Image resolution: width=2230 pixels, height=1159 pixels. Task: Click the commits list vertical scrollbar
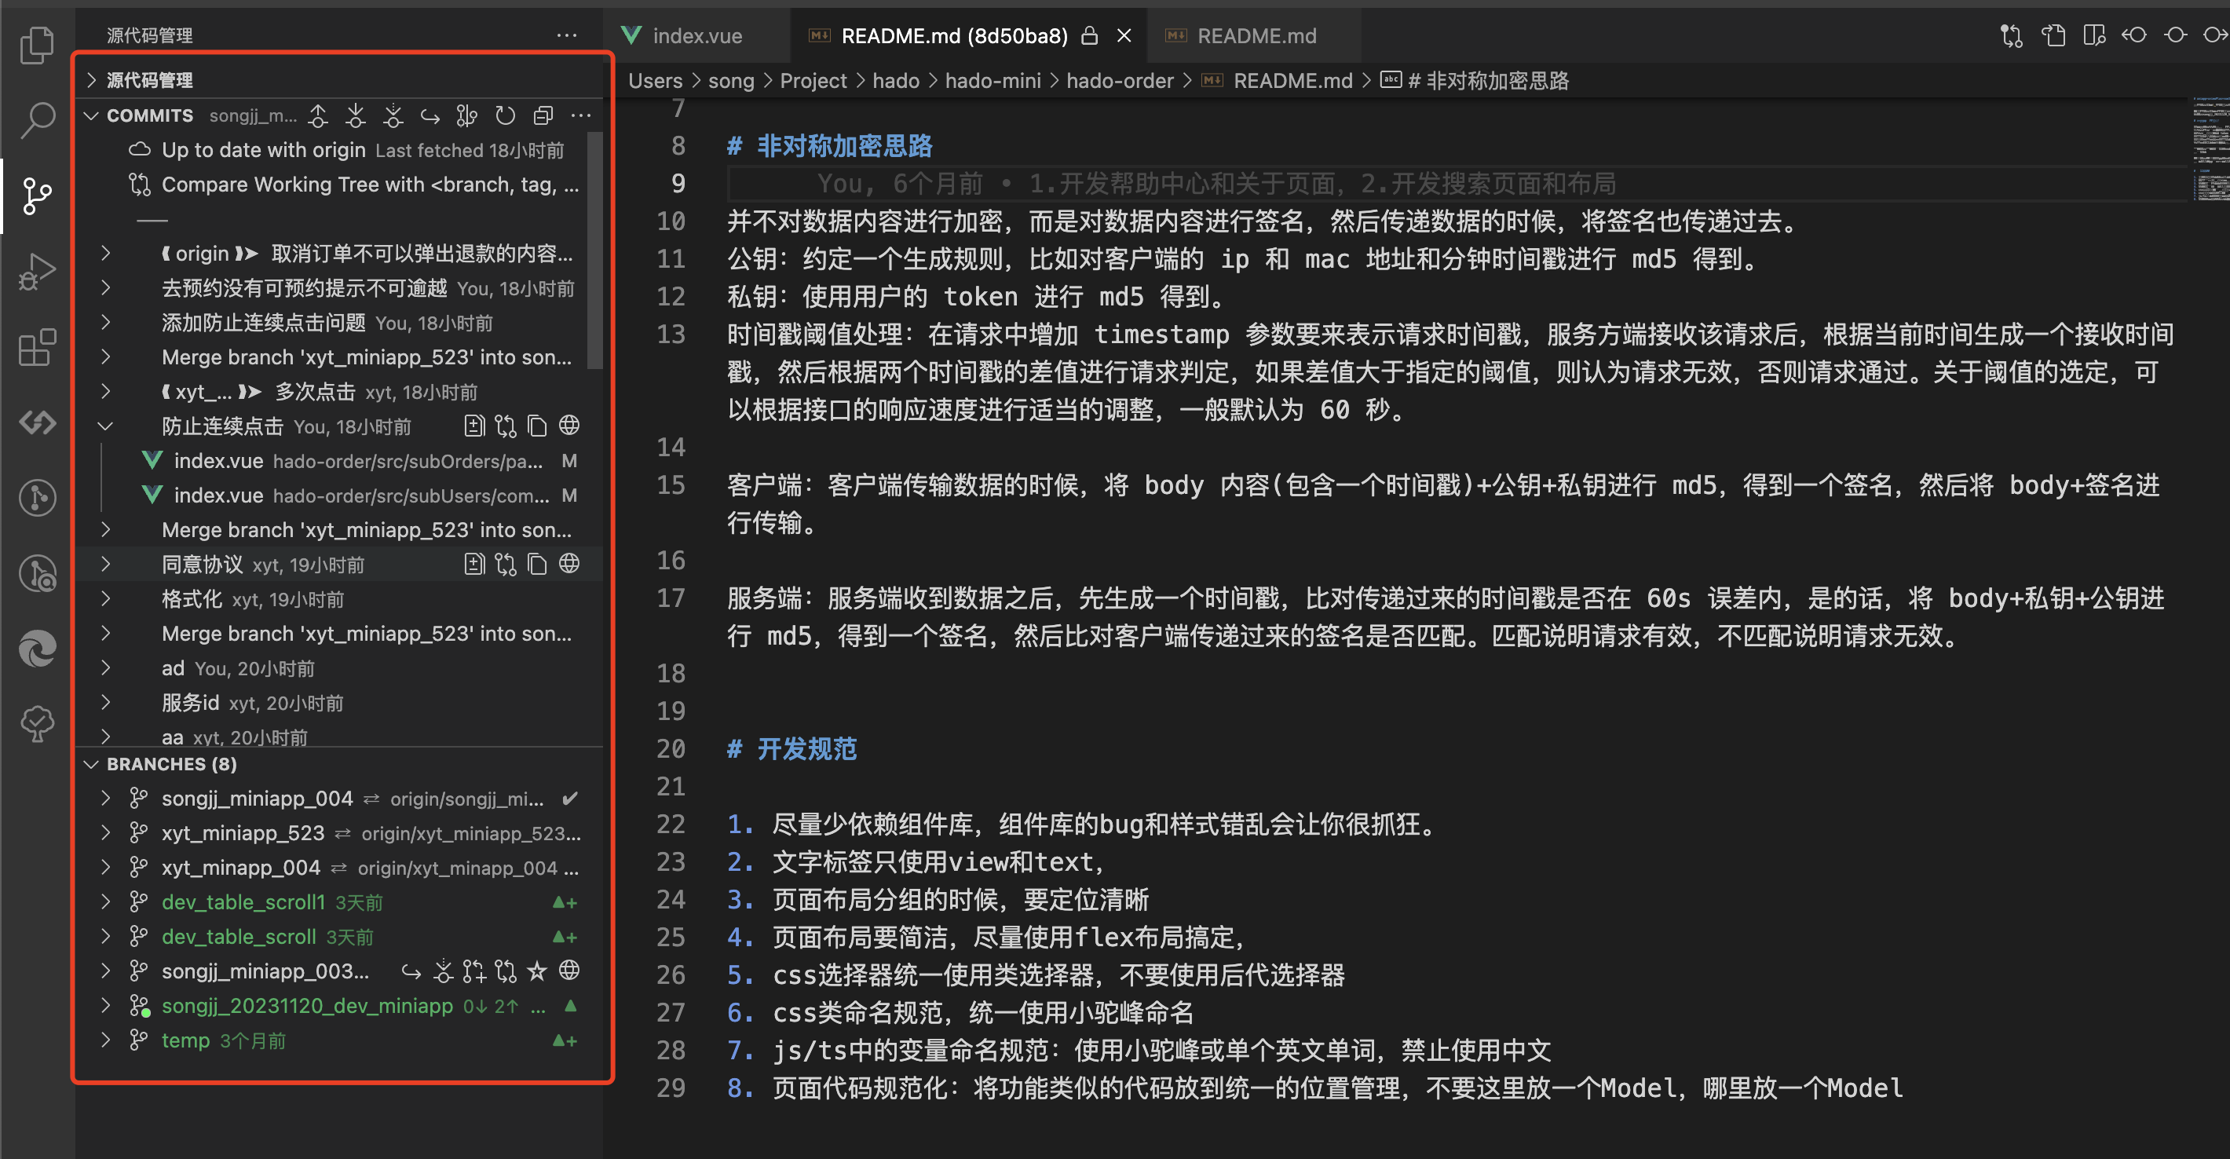[594, 251]
